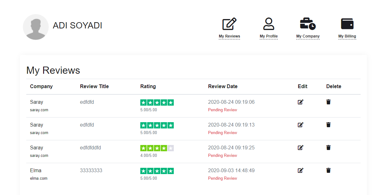Delete the Elma 33333333 review
380x195 pixels.
pyautogui.click(x=328, y=170)
